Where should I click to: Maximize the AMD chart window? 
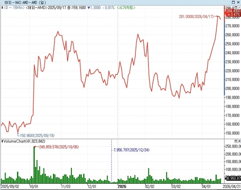(233, 2)
